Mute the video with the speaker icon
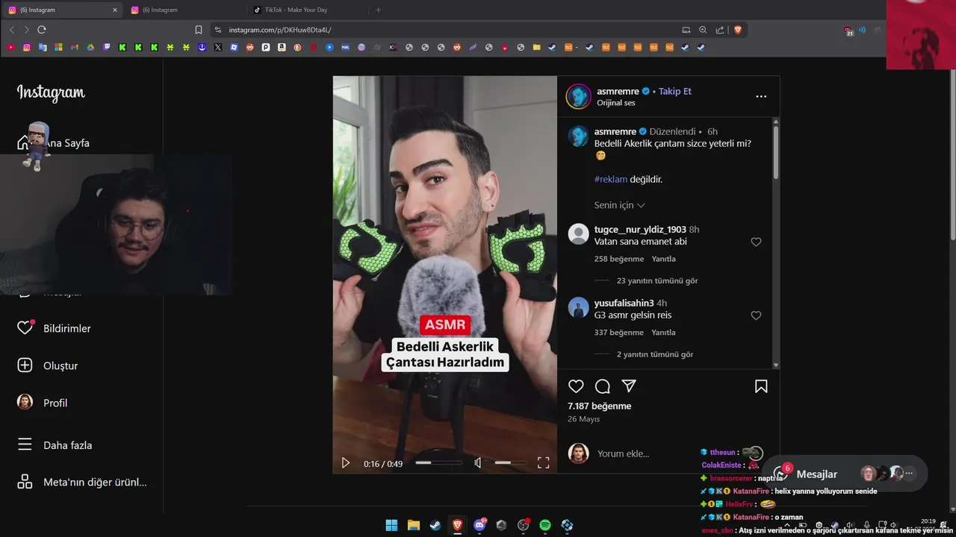The image size is (956, 537). [478, 463]
